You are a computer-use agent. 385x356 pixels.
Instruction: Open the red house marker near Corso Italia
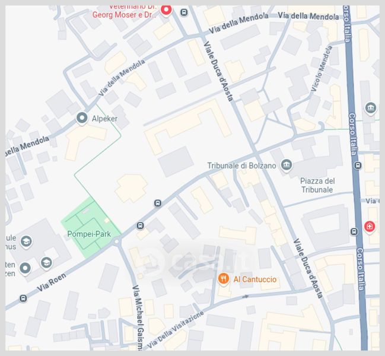coord(370,227)
